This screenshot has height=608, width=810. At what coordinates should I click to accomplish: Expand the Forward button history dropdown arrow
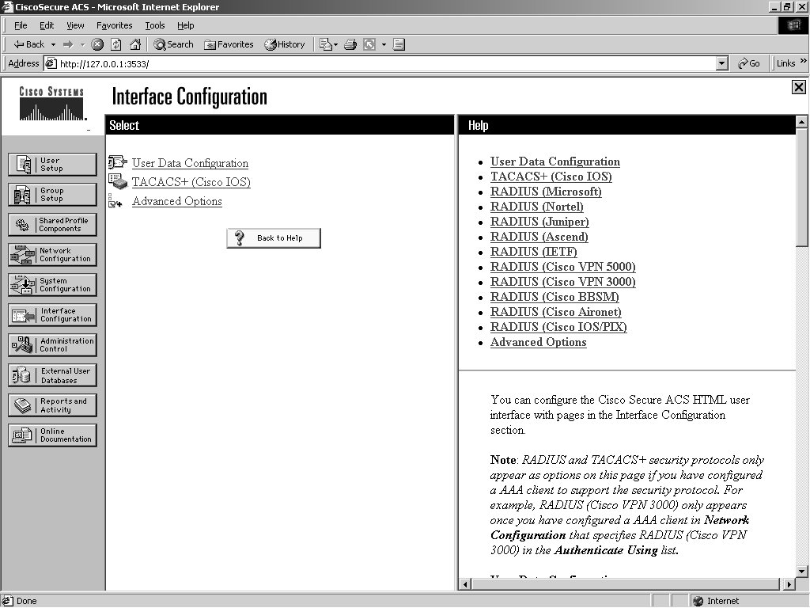tap(82, 44)
